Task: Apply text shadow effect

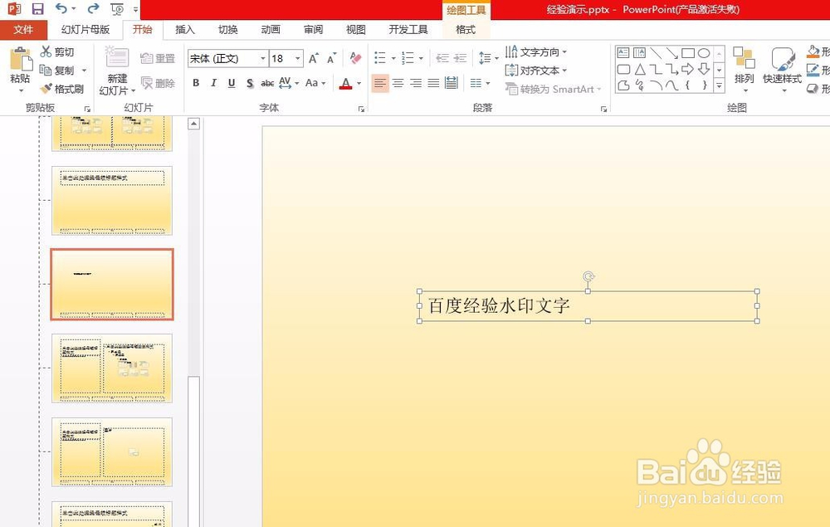Action: (x=249, y=83)
